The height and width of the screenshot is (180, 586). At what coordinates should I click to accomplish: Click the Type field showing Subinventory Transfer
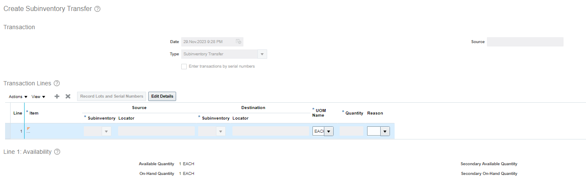pos(219,54)
